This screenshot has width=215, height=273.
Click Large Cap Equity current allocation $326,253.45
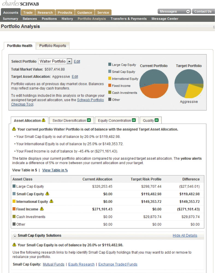[x=102, y=186]
